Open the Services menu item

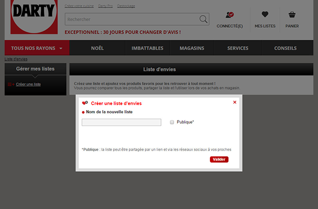238,48
